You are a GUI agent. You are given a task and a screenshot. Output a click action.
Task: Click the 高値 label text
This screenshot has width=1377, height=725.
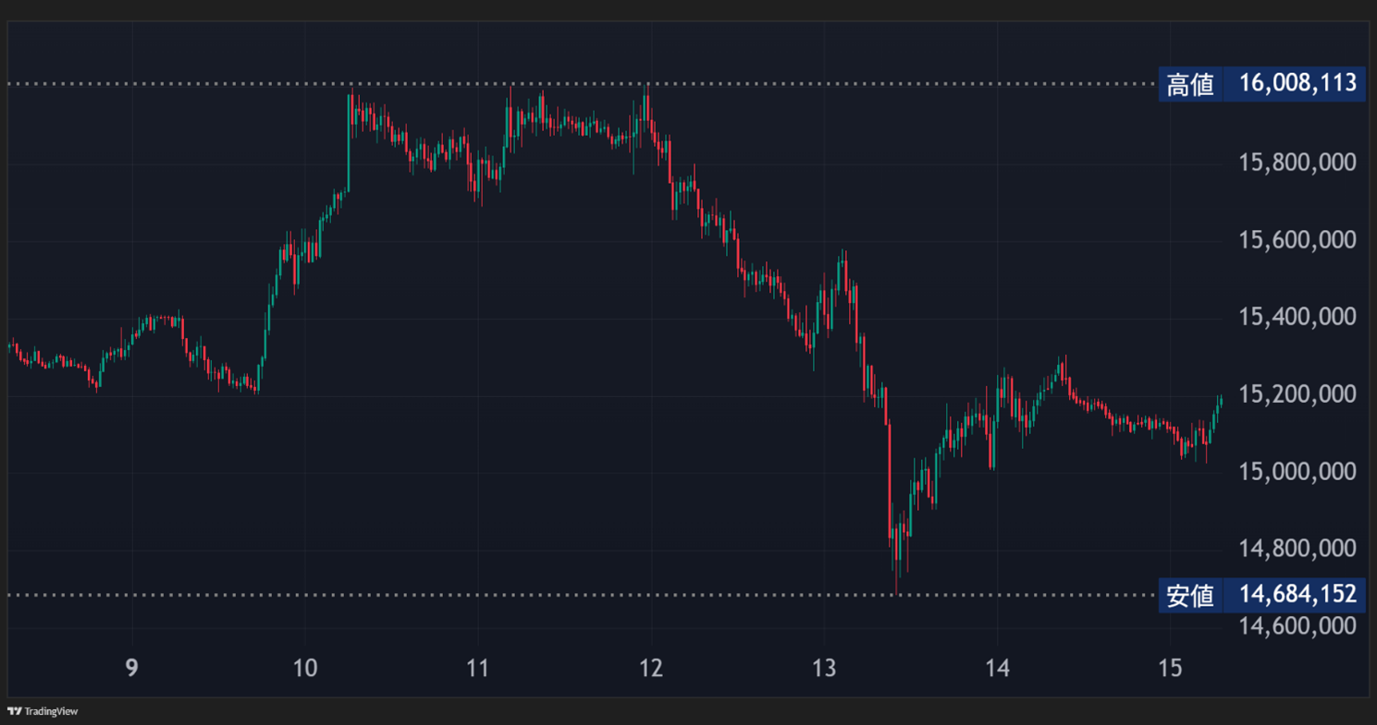(1190, 84)
